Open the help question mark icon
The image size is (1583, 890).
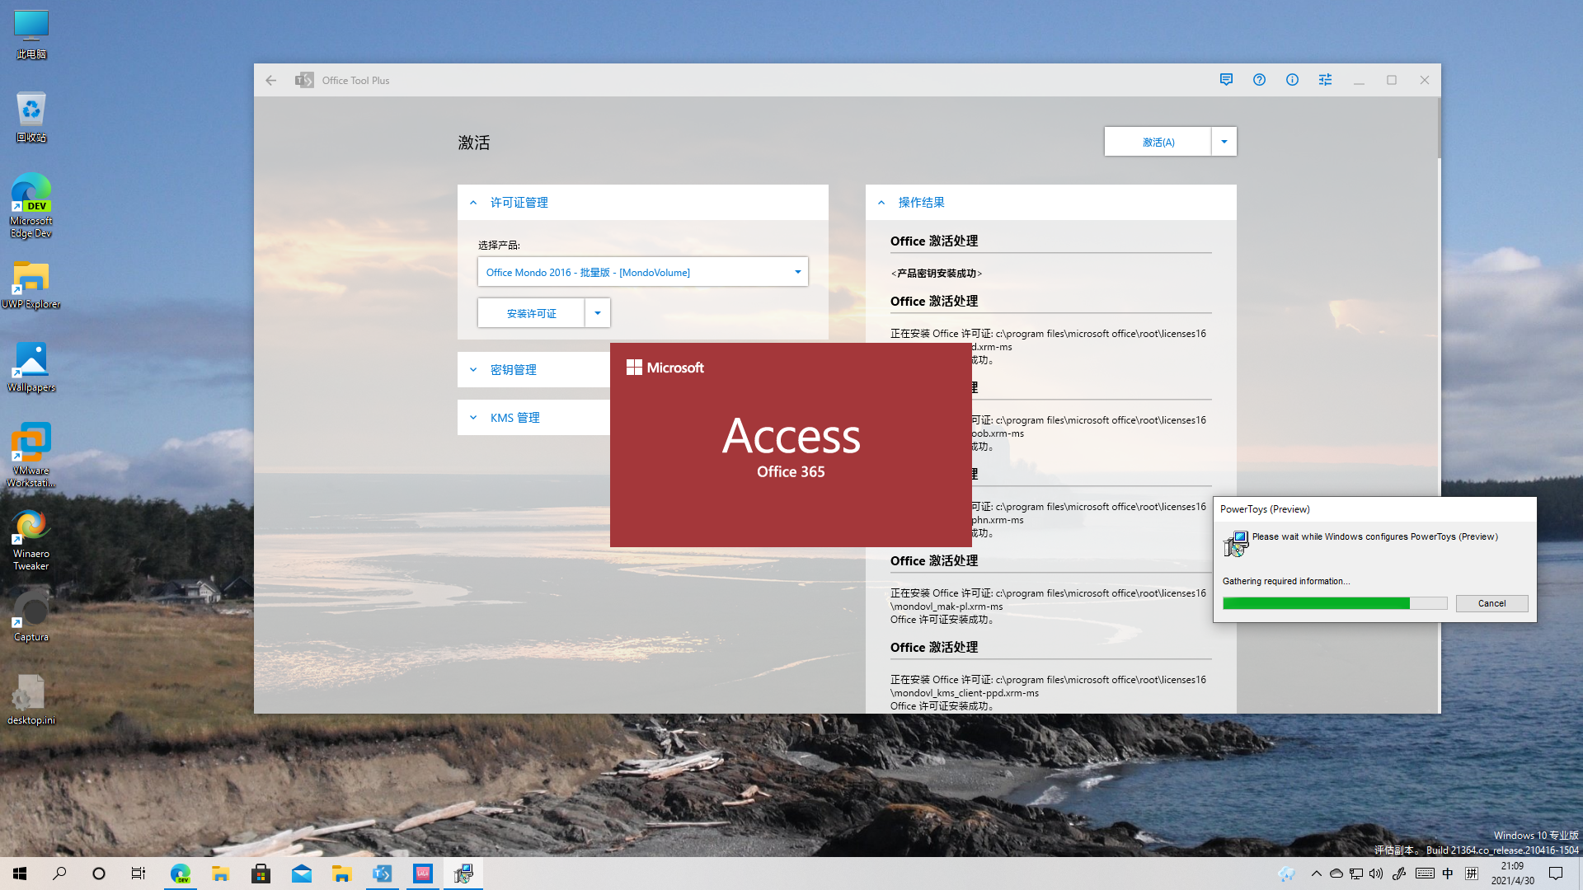coord(1259,80)
